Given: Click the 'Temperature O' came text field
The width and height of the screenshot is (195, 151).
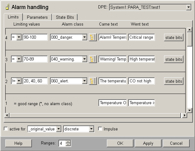Looking at the screenshot, I should click(113, 103).
